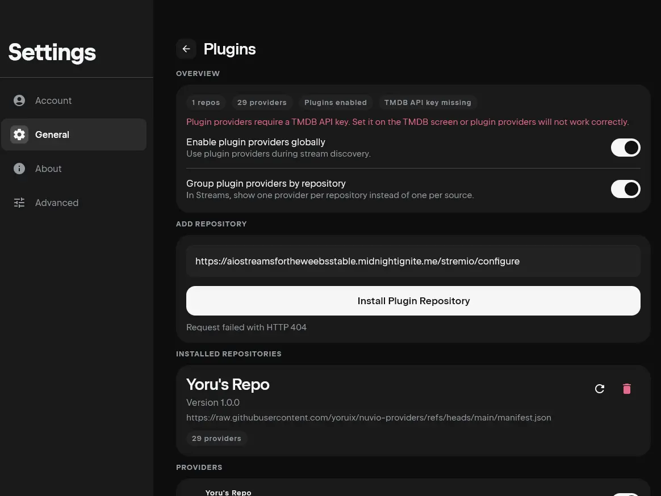This screenshot has height=496, width=661.
Task: Click the Yoru's Repo title in Installed Repositories
Action: [228, 384]
